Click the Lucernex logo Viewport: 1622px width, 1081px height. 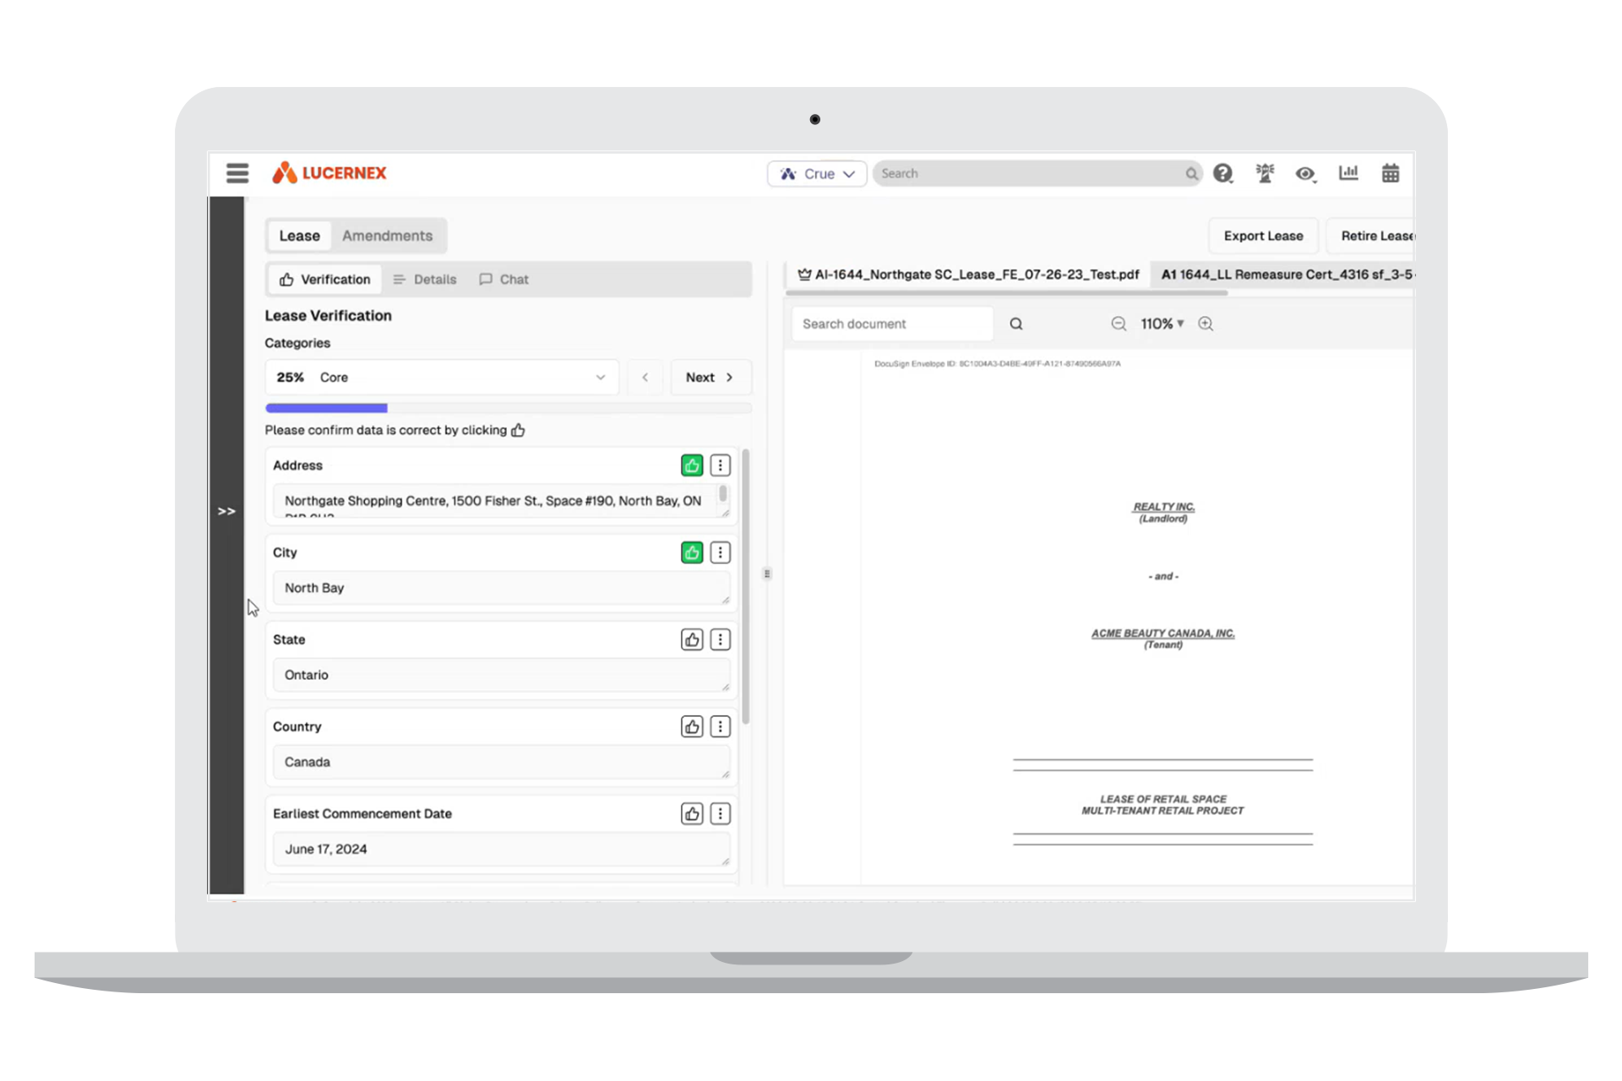pos(329,173)
